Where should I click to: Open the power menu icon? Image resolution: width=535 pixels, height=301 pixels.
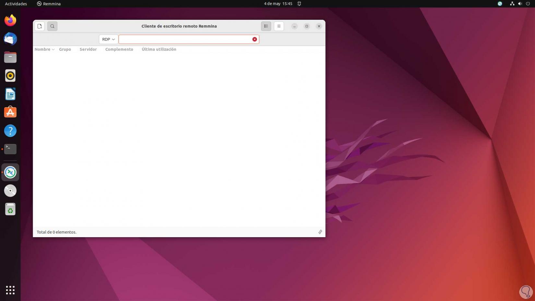pyautogui.click(x=528, y=4)
